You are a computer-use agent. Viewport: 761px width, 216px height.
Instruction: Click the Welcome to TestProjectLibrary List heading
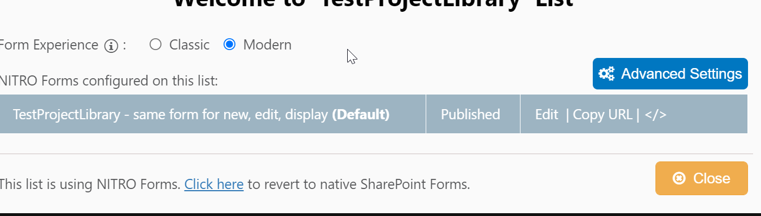[373, 3]
